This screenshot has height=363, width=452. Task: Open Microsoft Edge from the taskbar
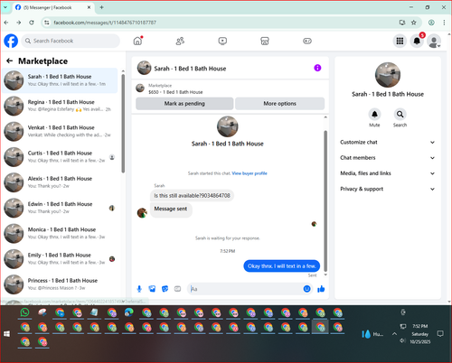[129, 312]
